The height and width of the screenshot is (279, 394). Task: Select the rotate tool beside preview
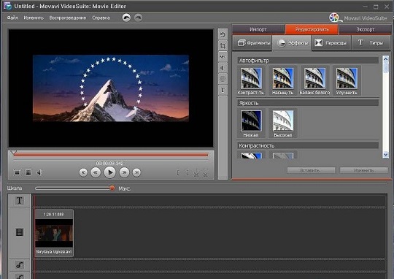coord(223,34)
